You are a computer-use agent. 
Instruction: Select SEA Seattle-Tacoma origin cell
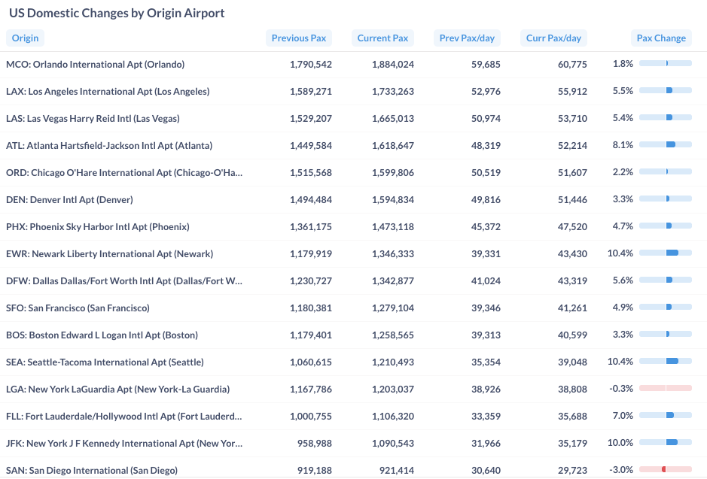pos(105,362)
